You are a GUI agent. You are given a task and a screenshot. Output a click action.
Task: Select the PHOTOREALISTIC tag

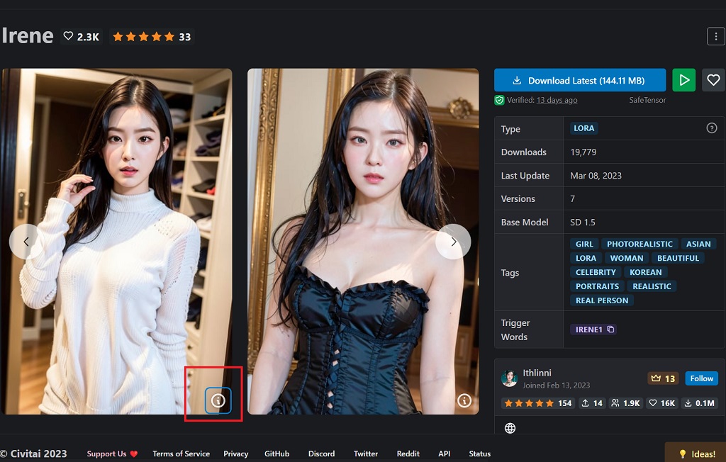640,244
